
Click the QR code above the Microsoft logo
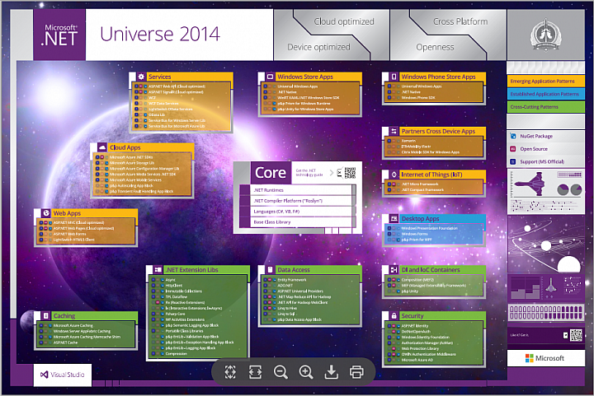tap(576, 335)
